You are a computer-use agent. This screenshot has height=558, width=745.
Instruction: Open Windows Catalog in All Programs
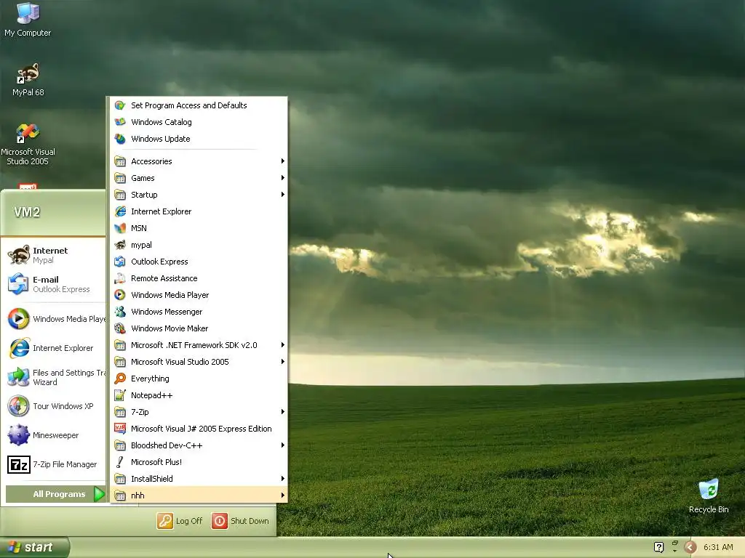[x=199, y=122]
